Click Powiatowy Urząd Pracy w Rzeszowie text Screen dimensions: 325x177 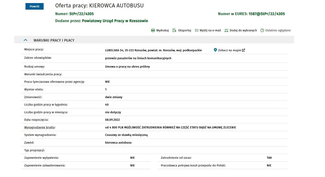(115, 21)
